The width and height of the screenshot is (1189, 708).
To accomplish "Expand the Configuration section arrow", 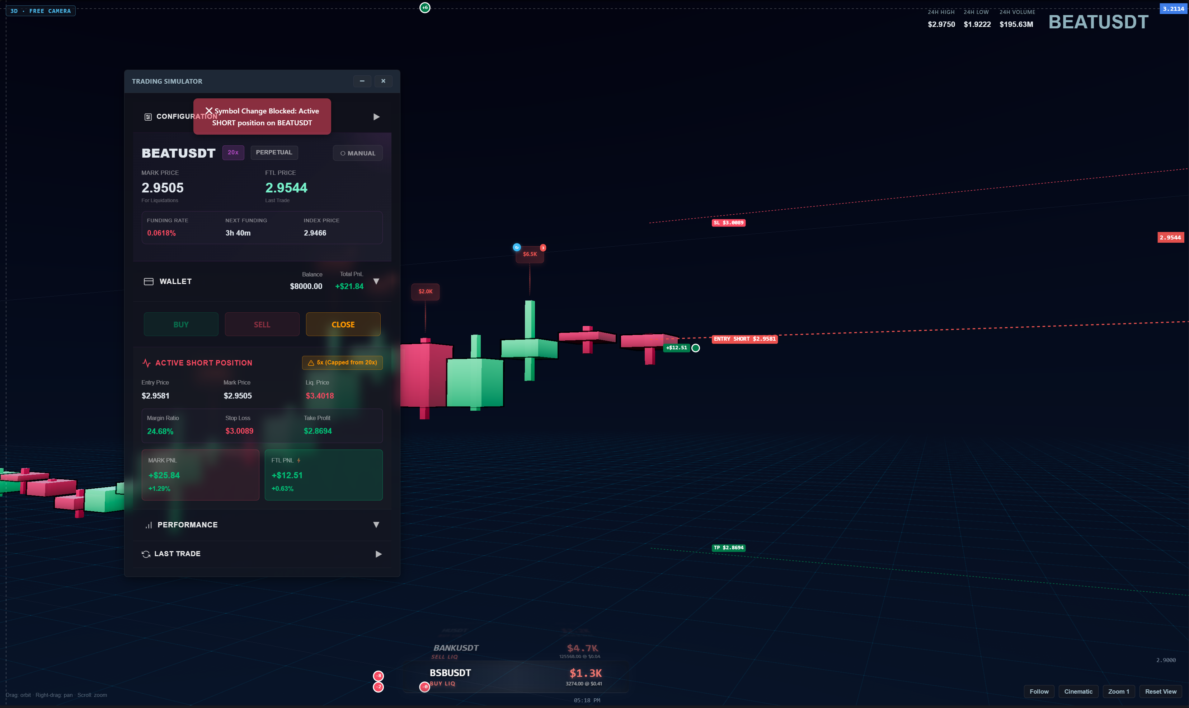I will (376, 117).
